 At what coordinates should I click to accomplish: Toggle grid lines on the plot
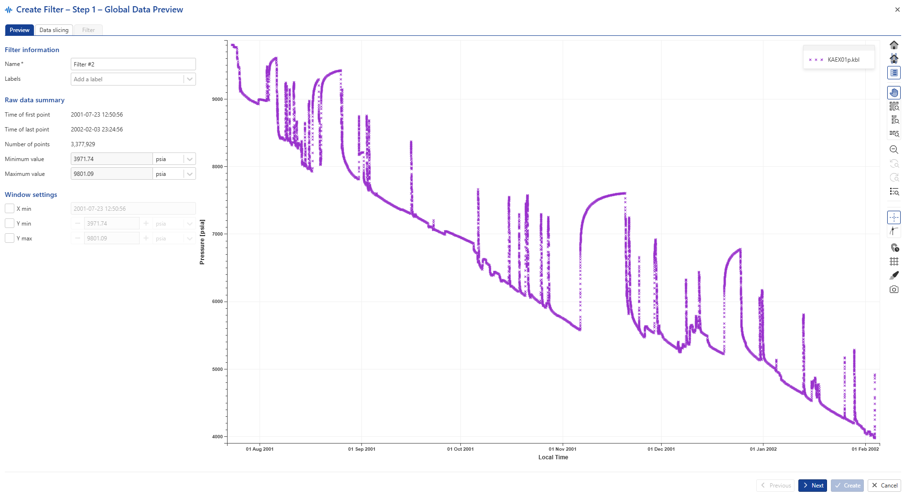click(893, 261)
